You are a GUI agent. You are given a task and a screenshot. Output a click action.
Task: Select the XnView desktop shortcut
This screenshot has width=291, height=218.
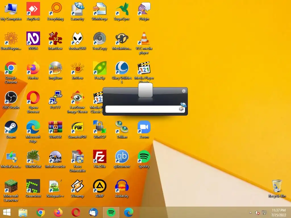[77, 70]
